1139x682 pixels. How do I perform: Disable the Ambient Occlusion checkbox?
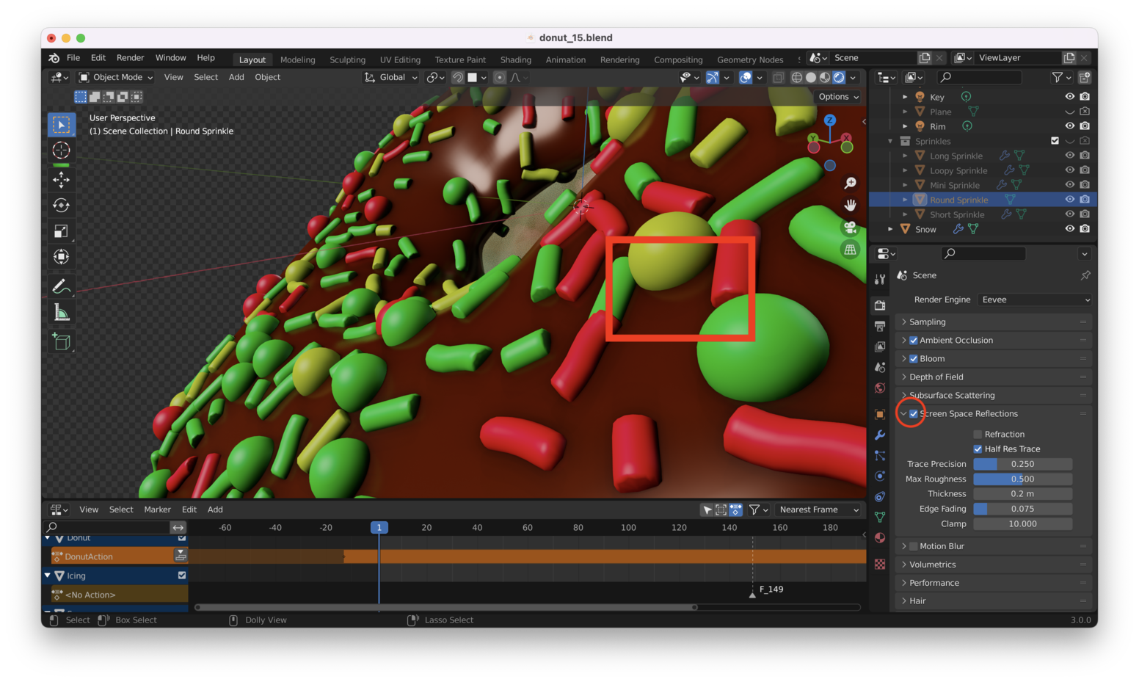click(914, 340)
